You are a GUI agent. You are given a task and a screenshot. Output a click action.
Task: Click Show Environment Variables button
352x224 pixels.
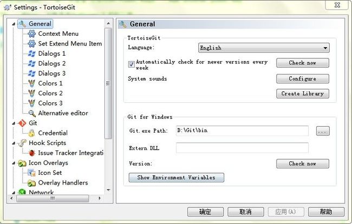[176, 177]
